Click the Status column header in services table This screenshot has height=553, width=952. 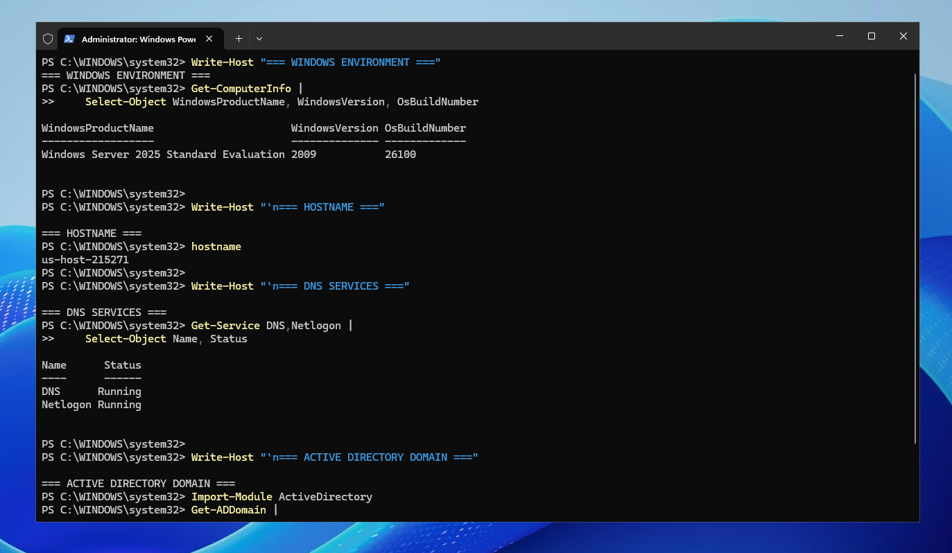(x=123, y=365)
